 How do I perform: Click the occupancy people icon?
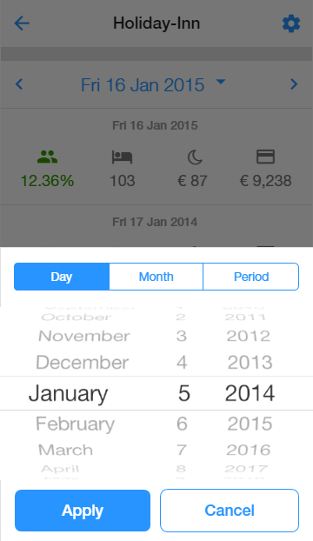pos(47,157)
